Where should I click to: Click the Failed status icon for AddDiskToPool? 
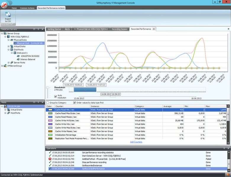(50, 159)
